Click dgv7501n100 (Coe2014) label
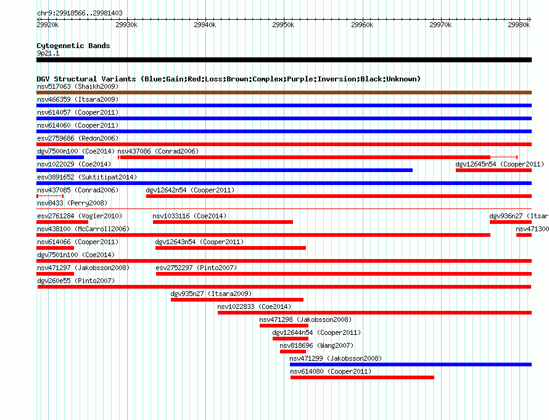The width and height of the screenshot is (549, 420). (x=76, y=255)
